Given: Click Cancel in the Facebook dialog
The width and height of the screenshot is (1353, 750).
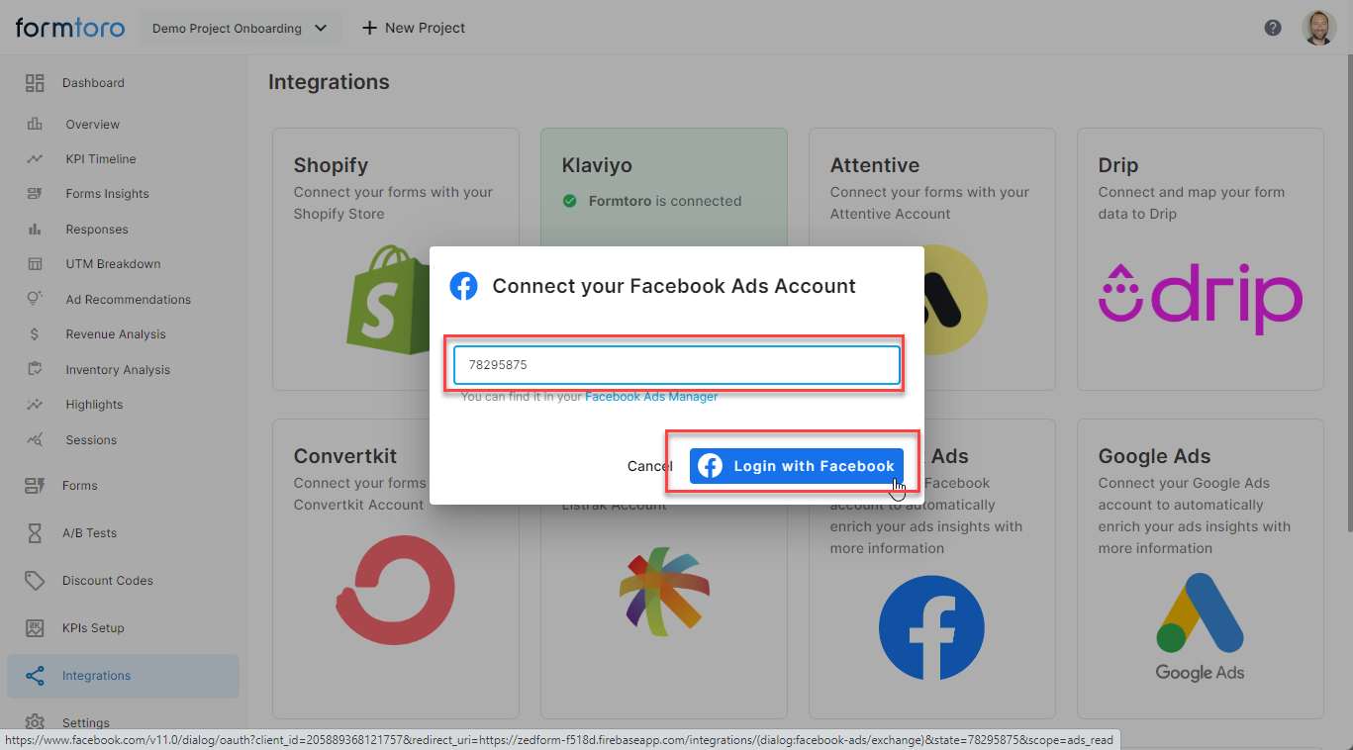Looking at the screenshot, I should click(x=649, y=466).
